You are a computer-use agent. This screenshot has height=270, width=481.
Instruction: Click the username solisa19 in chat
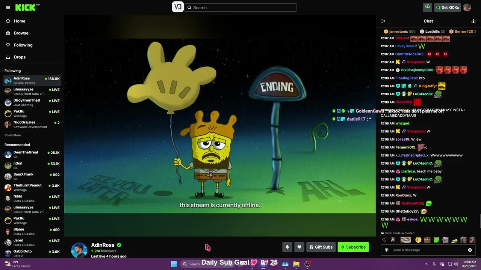pyautogui.click(x=402, y=139)
